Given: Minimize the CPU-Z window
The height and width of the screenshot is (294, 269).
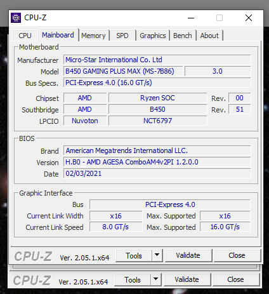Looking at the screenshot, I should coord(191,18).
